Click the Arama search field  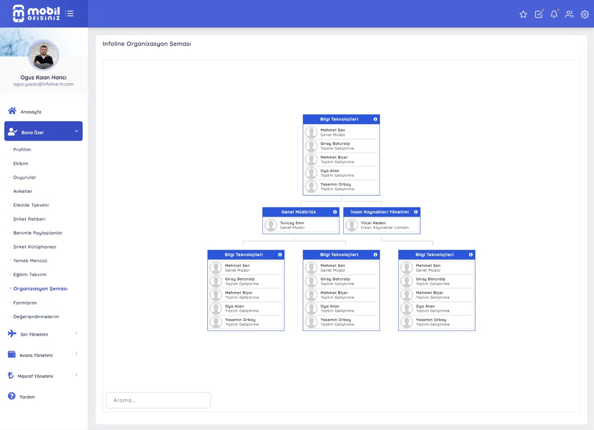[x=158, y=400]
